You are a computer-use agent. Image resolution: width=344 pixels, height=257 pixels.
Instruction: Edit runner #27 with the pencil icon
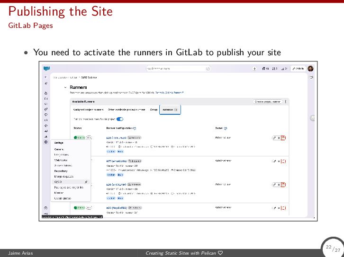(274, 162)
